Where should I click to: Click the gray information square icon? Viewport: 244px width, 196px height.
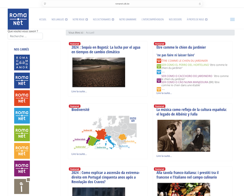pos(22,186)
